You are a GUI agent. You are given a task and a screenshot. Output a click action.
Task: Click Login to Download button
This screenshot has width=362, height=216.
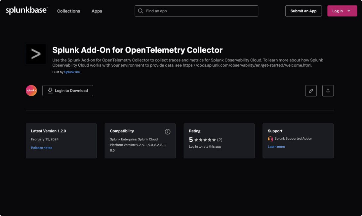coord(68,90)
